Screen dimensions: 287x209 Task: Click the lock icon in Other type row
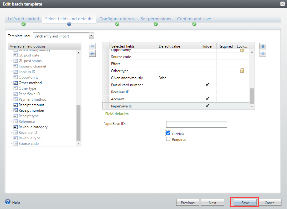(242, 71)
